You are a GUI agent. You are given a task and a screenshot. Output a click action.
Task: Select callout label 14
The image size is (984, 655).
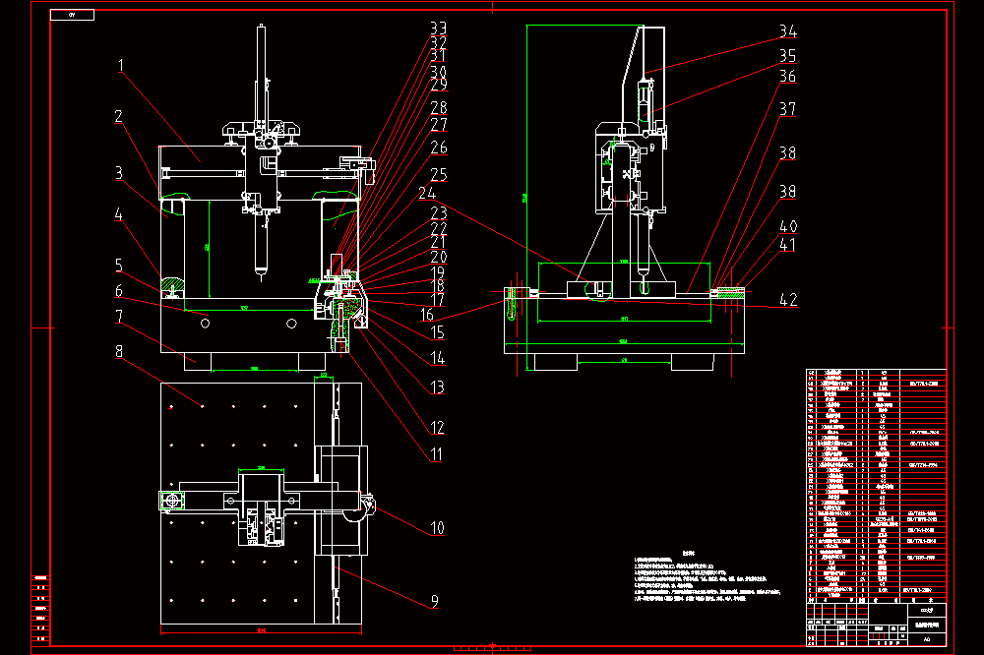[438, 358]
